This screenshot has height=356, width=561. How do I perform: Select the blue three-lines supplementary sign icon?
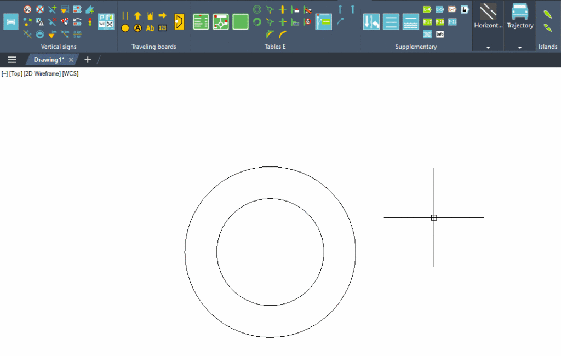coord(391,22)
